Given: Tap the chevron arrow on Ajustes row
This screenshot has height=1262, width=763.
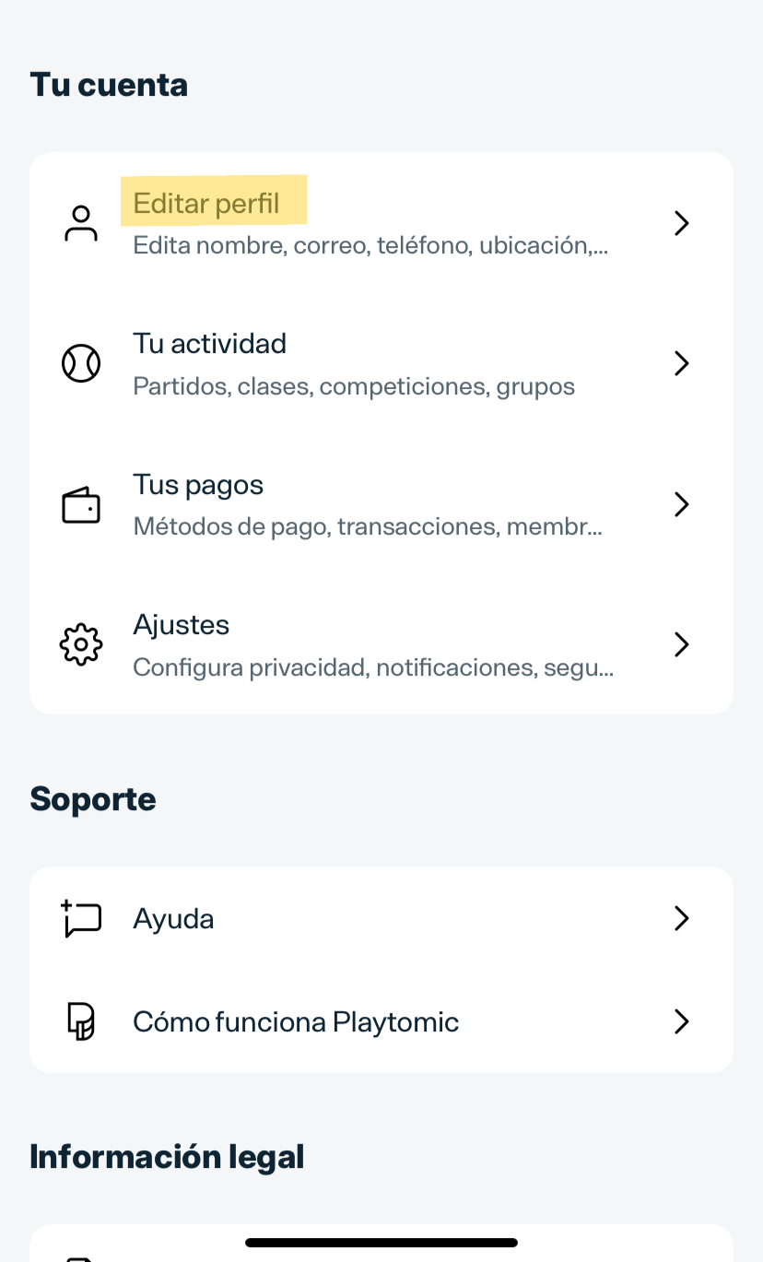Looking at the screenshot, I should (x=682, y=644).
